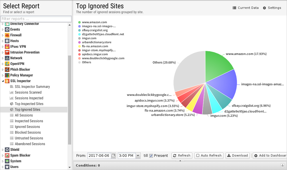Click the Policy Manager icon

pos(7,75)
